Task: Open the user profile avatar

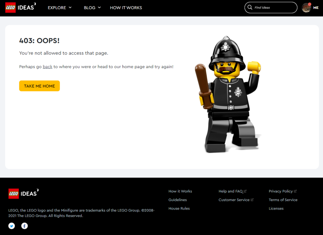Action: pyautogui.click(x=306, y=8)
